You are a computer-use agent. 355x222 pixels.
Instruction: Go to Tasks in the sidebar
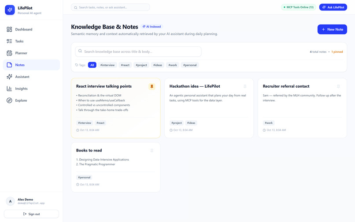click(31, 41)
